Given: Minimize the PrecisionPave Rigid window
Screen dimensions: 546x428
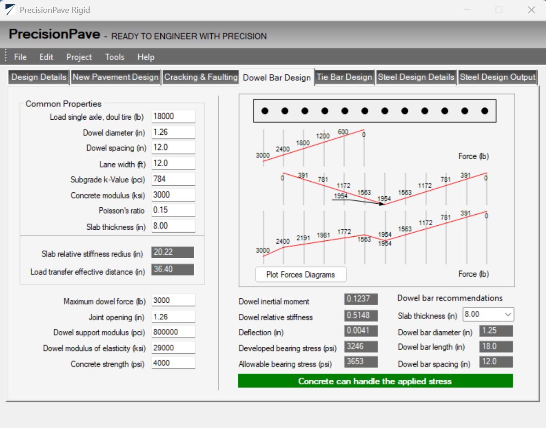Looking at the screenshot, I should (x=467, y=10).
